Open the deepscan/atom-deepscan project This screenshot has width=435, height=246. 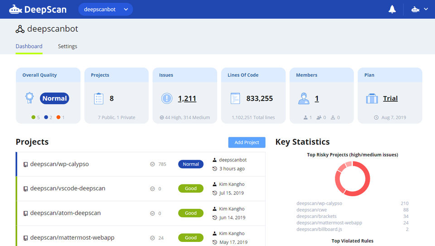[65, 213]
